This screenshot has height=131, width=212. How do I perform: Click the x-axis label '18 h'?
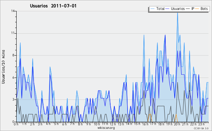coord(161,124)
